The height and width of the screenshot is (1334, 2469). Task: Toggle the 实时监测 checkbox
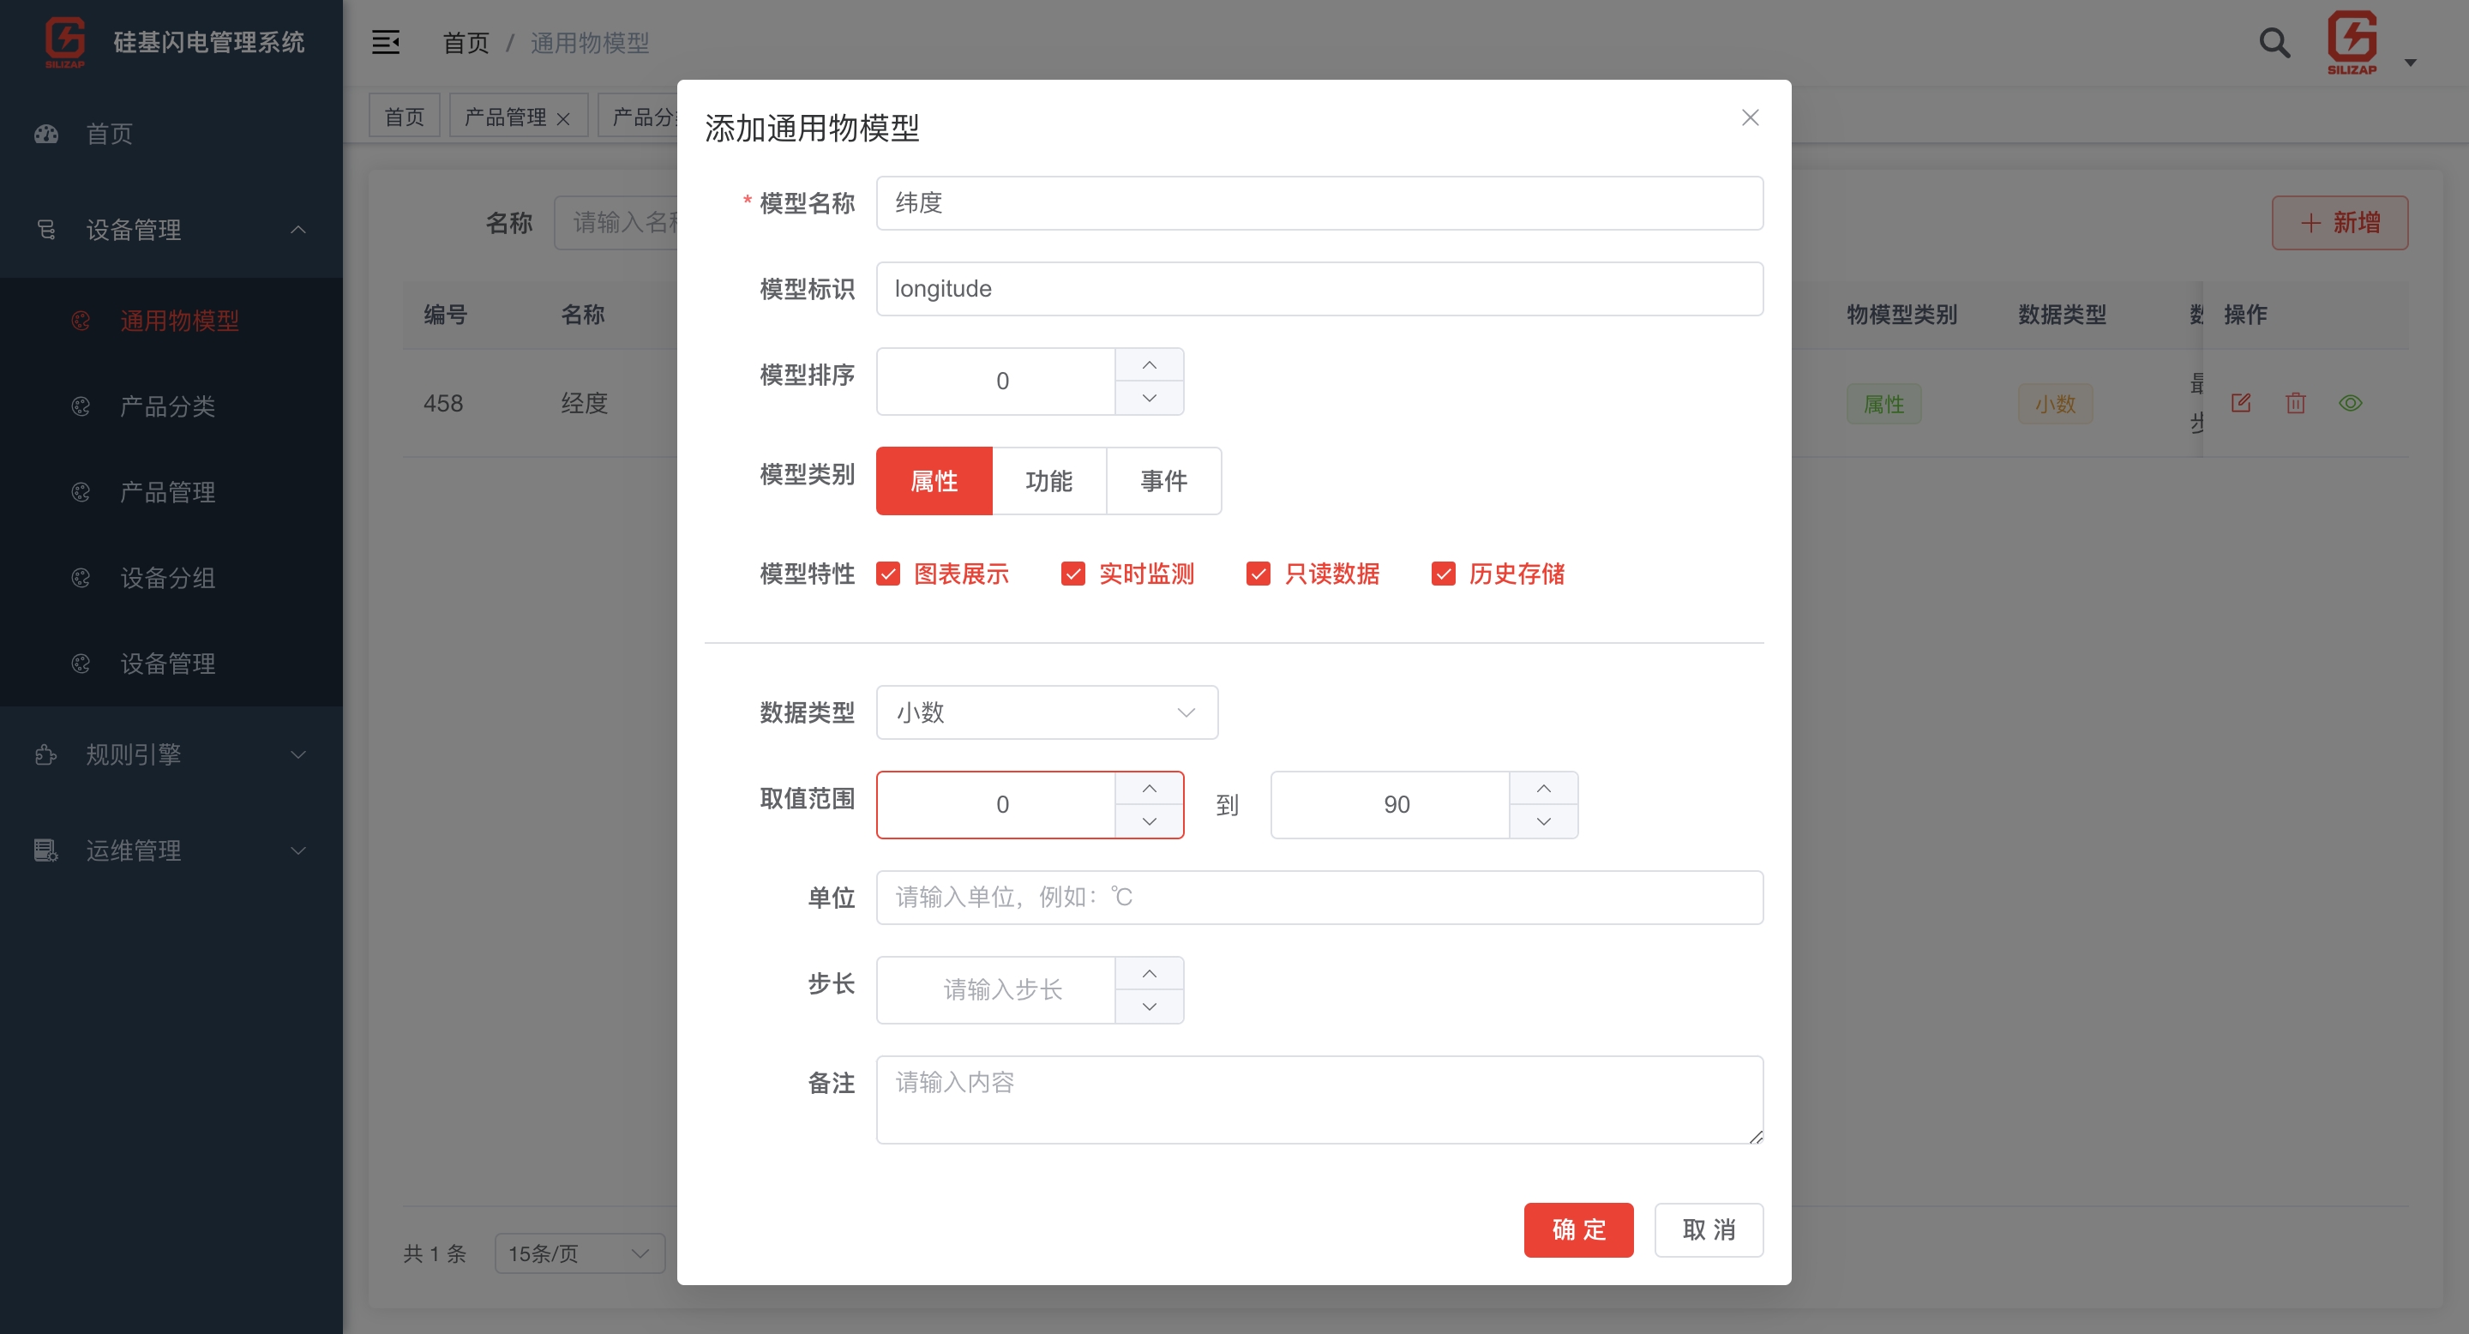[x=1072, y=574]
